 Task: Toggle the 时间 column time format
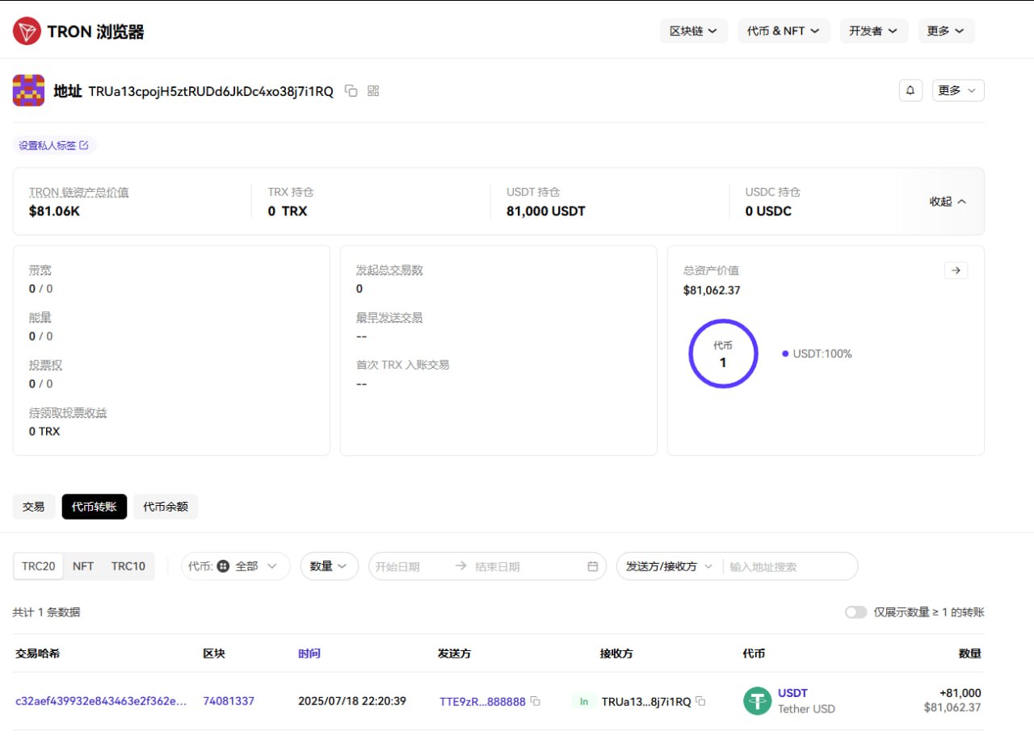point(309,653)
